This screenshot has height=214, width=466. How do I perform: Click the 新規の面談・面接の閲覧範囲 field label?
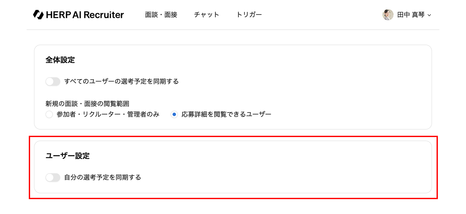pyautogui.click(x=87, y=104)
